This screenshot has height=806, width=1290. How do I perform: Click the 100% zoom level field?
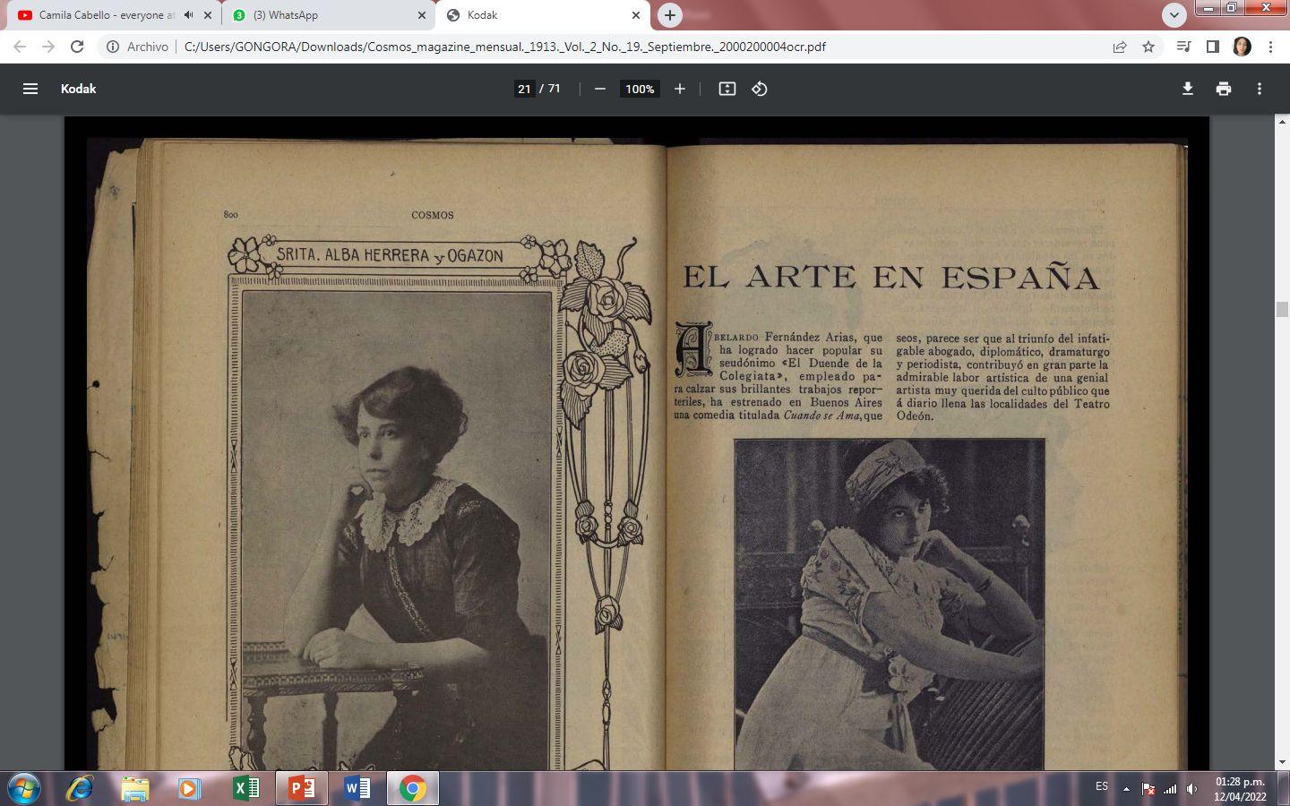[640, 89]
